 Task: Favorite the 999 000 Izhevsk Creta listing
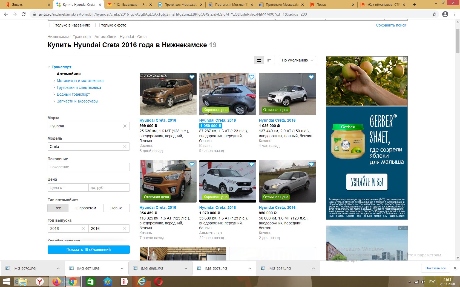click(192, 77)
